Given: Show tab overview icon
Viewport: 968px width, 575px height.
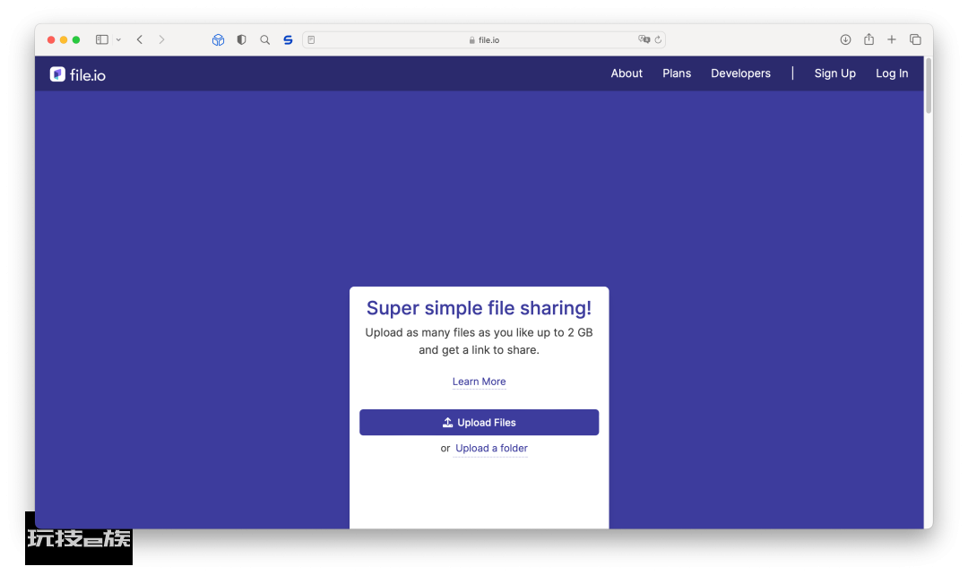Looking at the screenshot, I should tap(915, 39).
